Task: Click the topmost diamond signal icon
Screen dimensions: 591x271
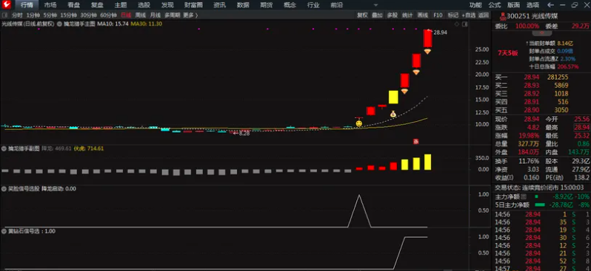Action: (427, 52)
